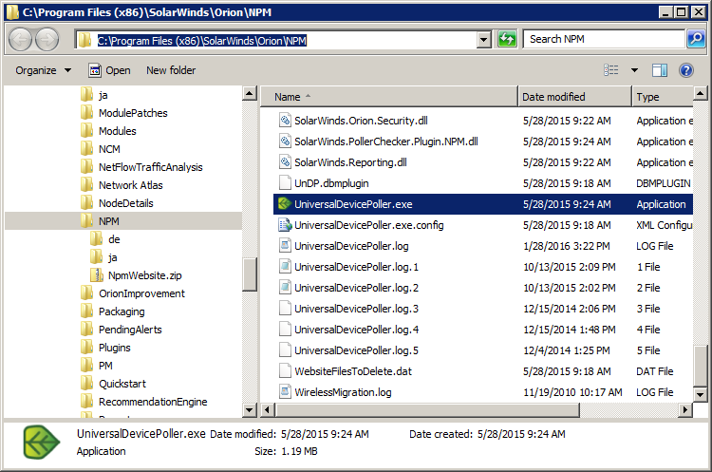Click the Search NPM input field
Viewport: 712px width, 472px height.
pyautogui.click(x=604, y=39)
